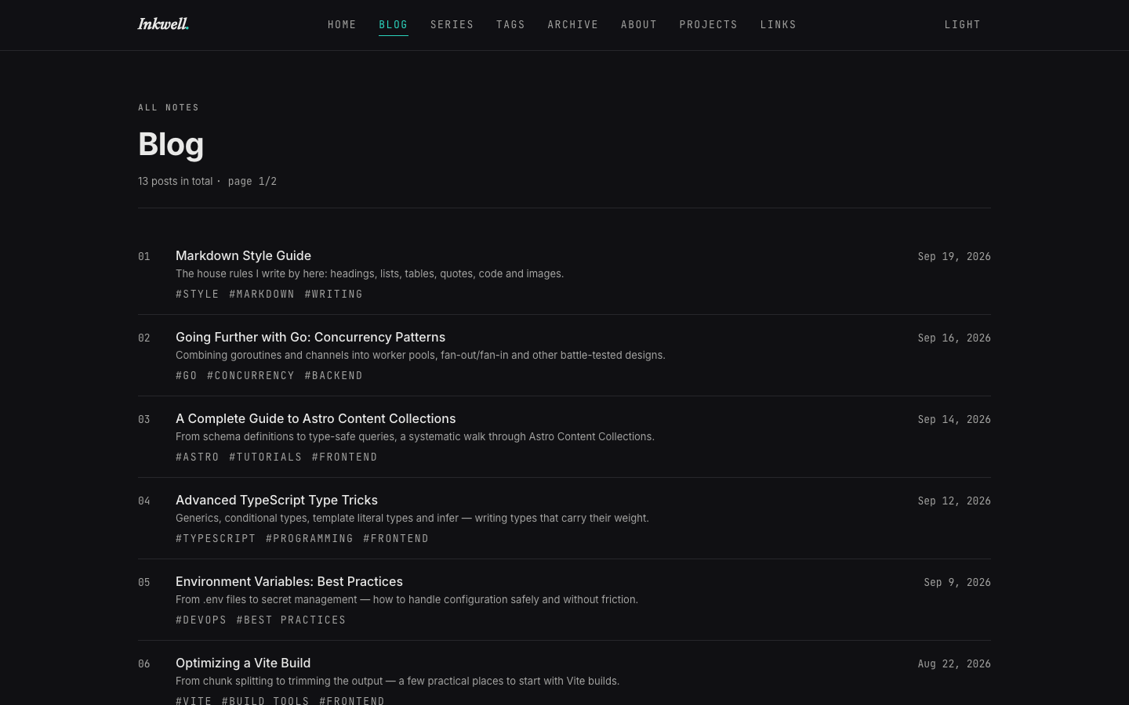Select the Blog nav item

pos(394,25)
